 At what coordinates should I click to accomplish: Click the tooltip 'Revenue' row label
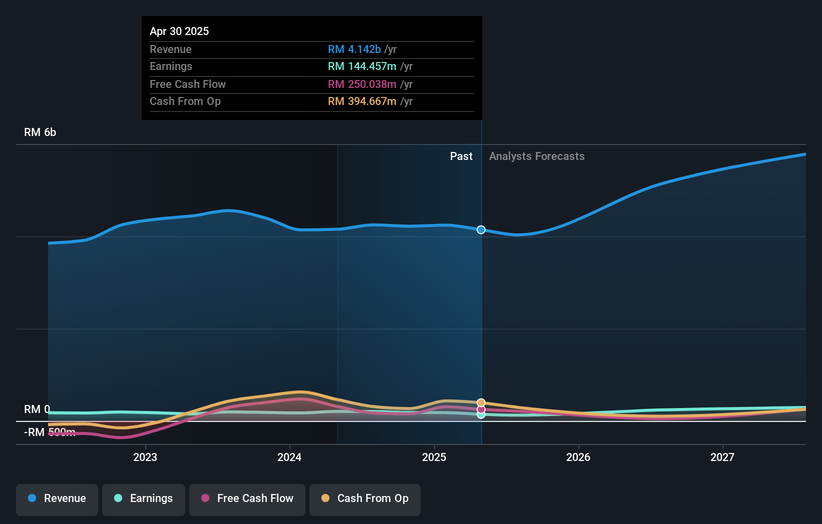(171, 49)
